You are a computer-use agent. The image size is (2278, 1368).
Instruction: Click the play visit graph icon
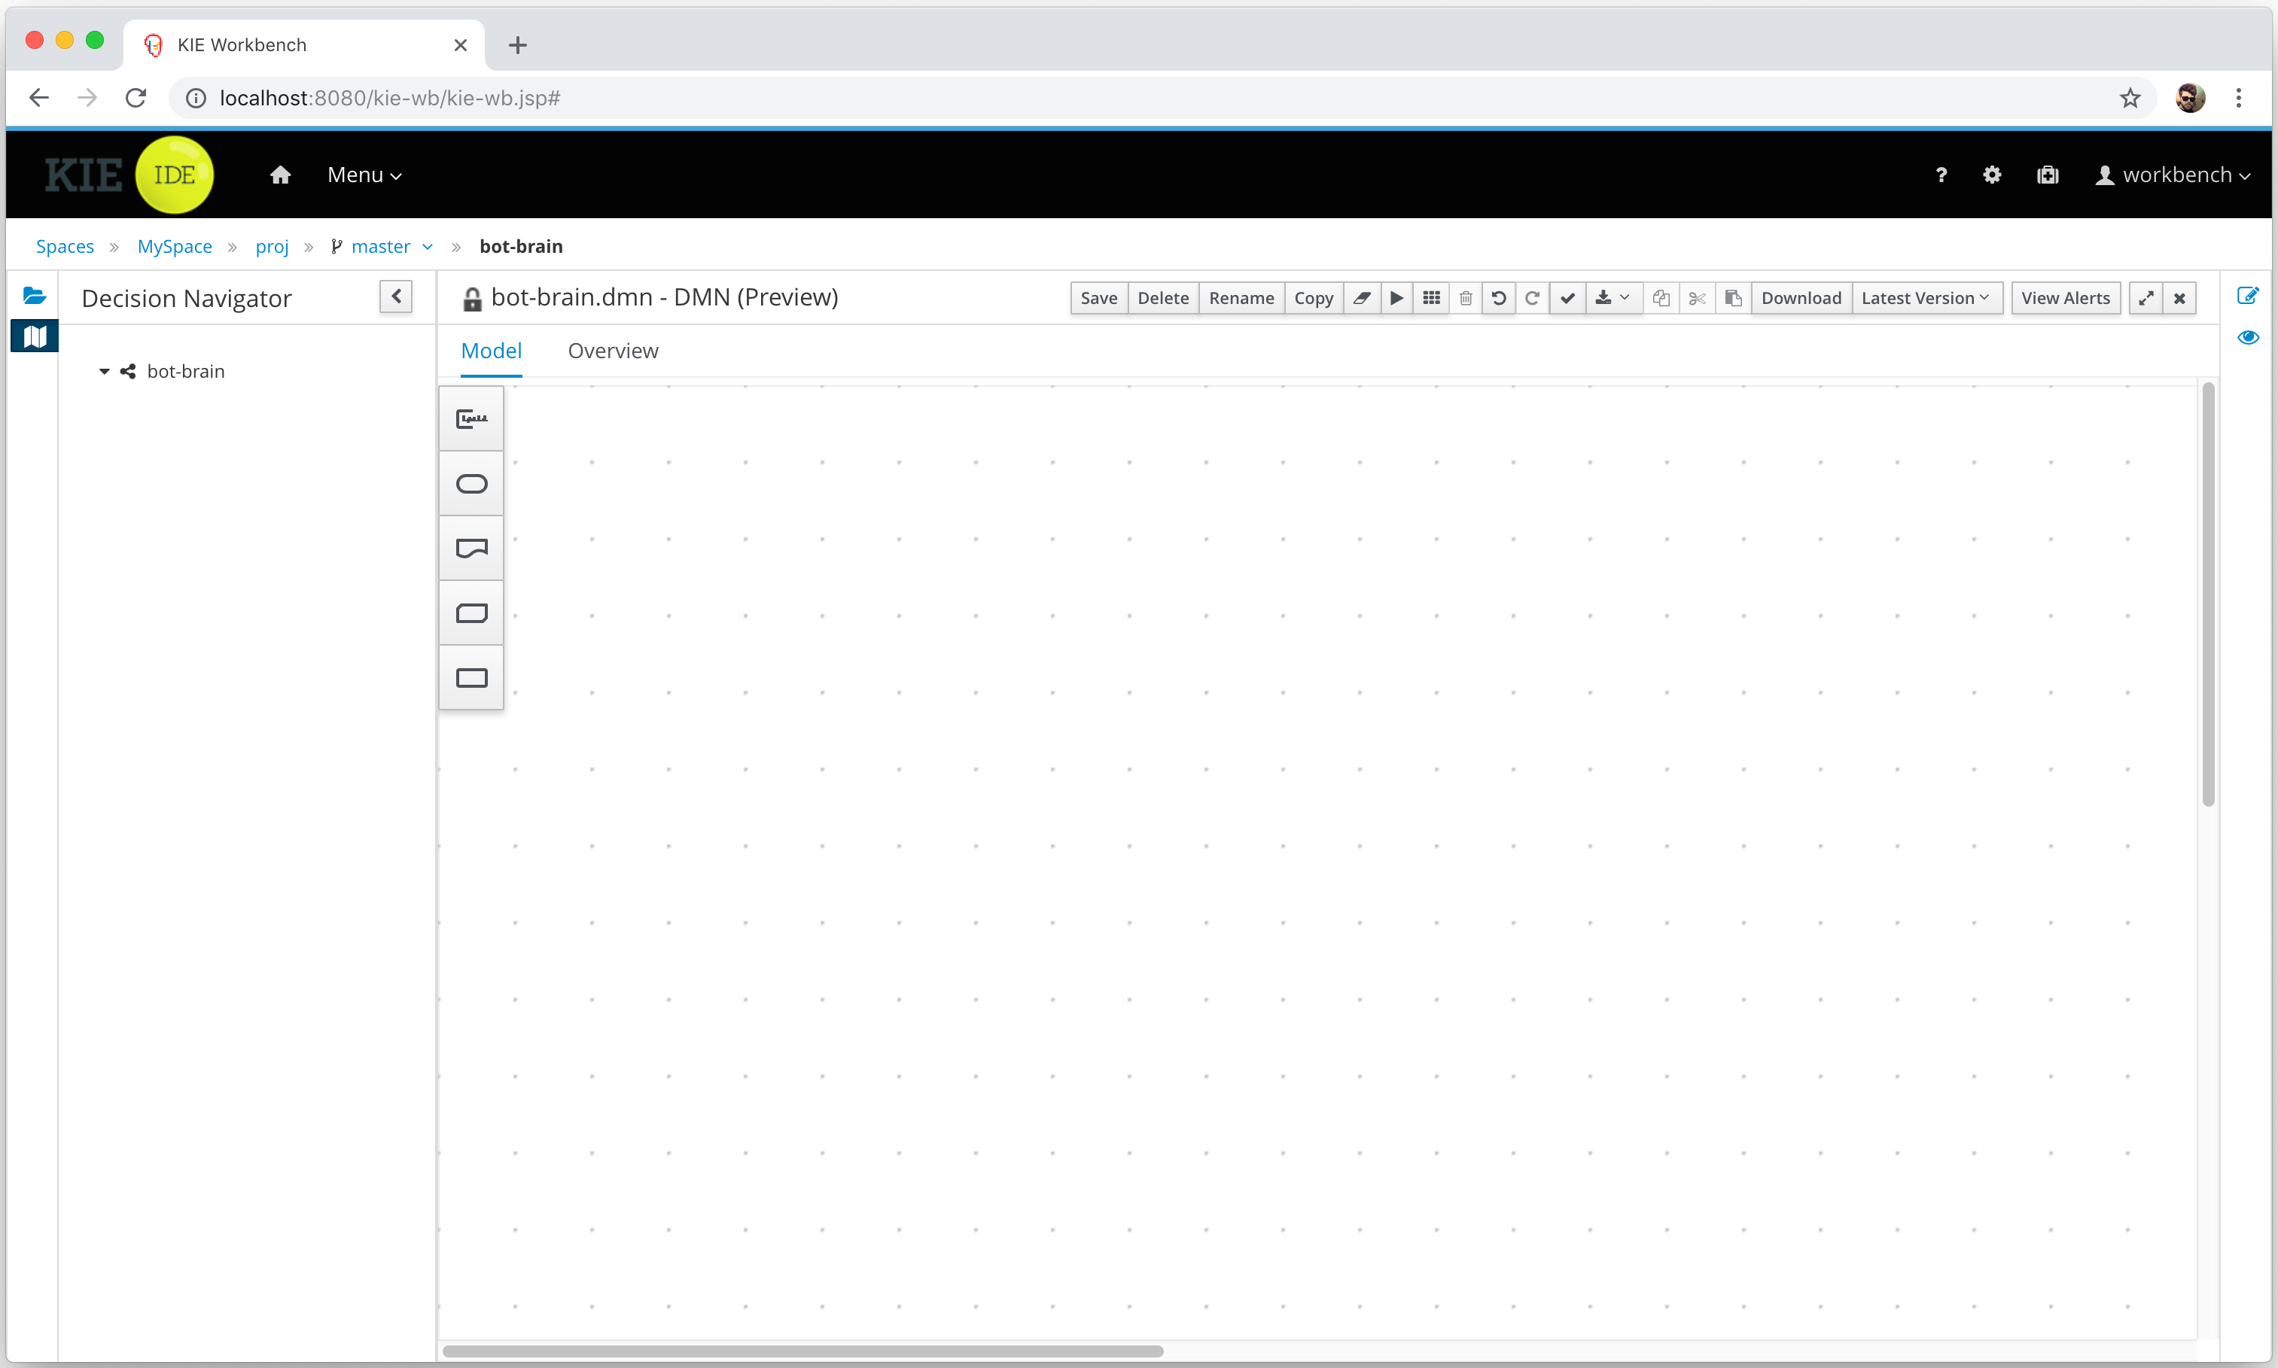1397,298
